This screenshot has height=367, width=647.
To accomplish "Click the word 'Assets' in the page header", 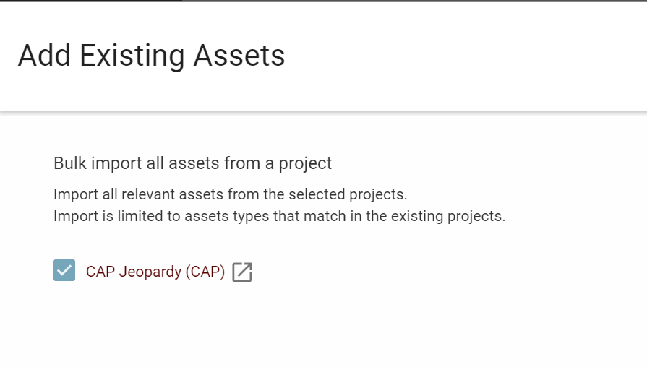I will click(239, 55).
